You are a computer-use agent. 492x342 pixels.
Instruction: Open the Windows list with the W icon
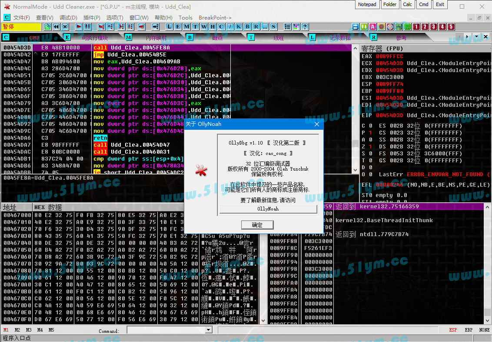tap(204, 26)
